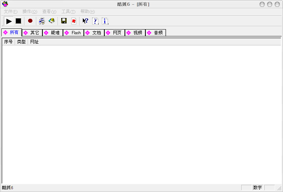Open the 查看(V) menu

tap(49, 12)
